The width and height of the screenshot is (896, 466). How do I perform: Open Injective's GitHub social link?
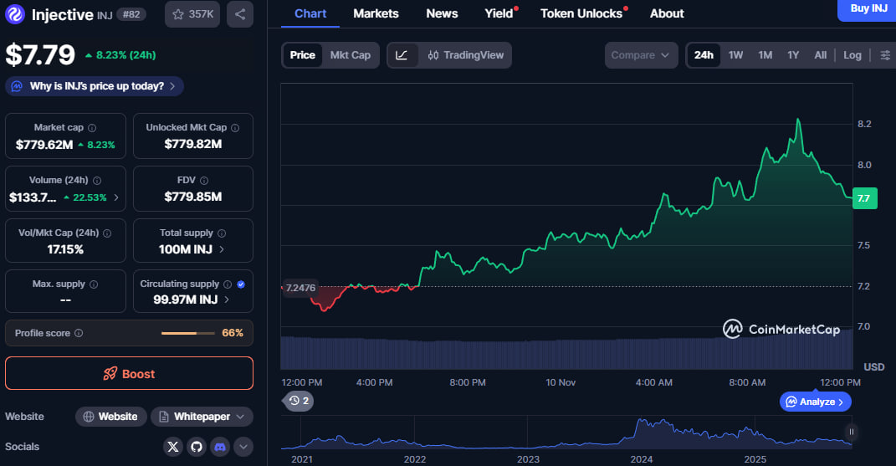(197, 447)
